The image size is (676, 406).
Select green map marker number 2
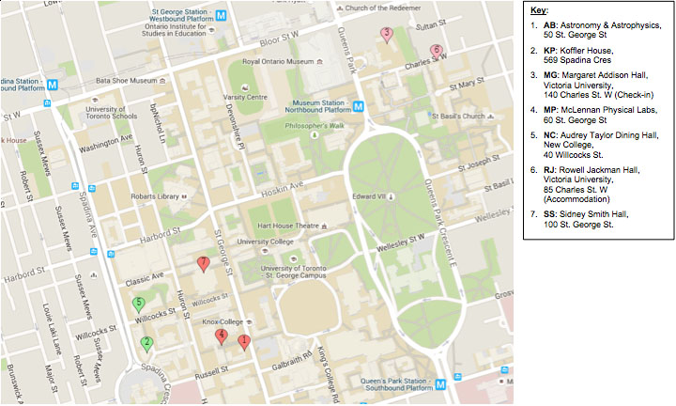[x=147, y=344]
